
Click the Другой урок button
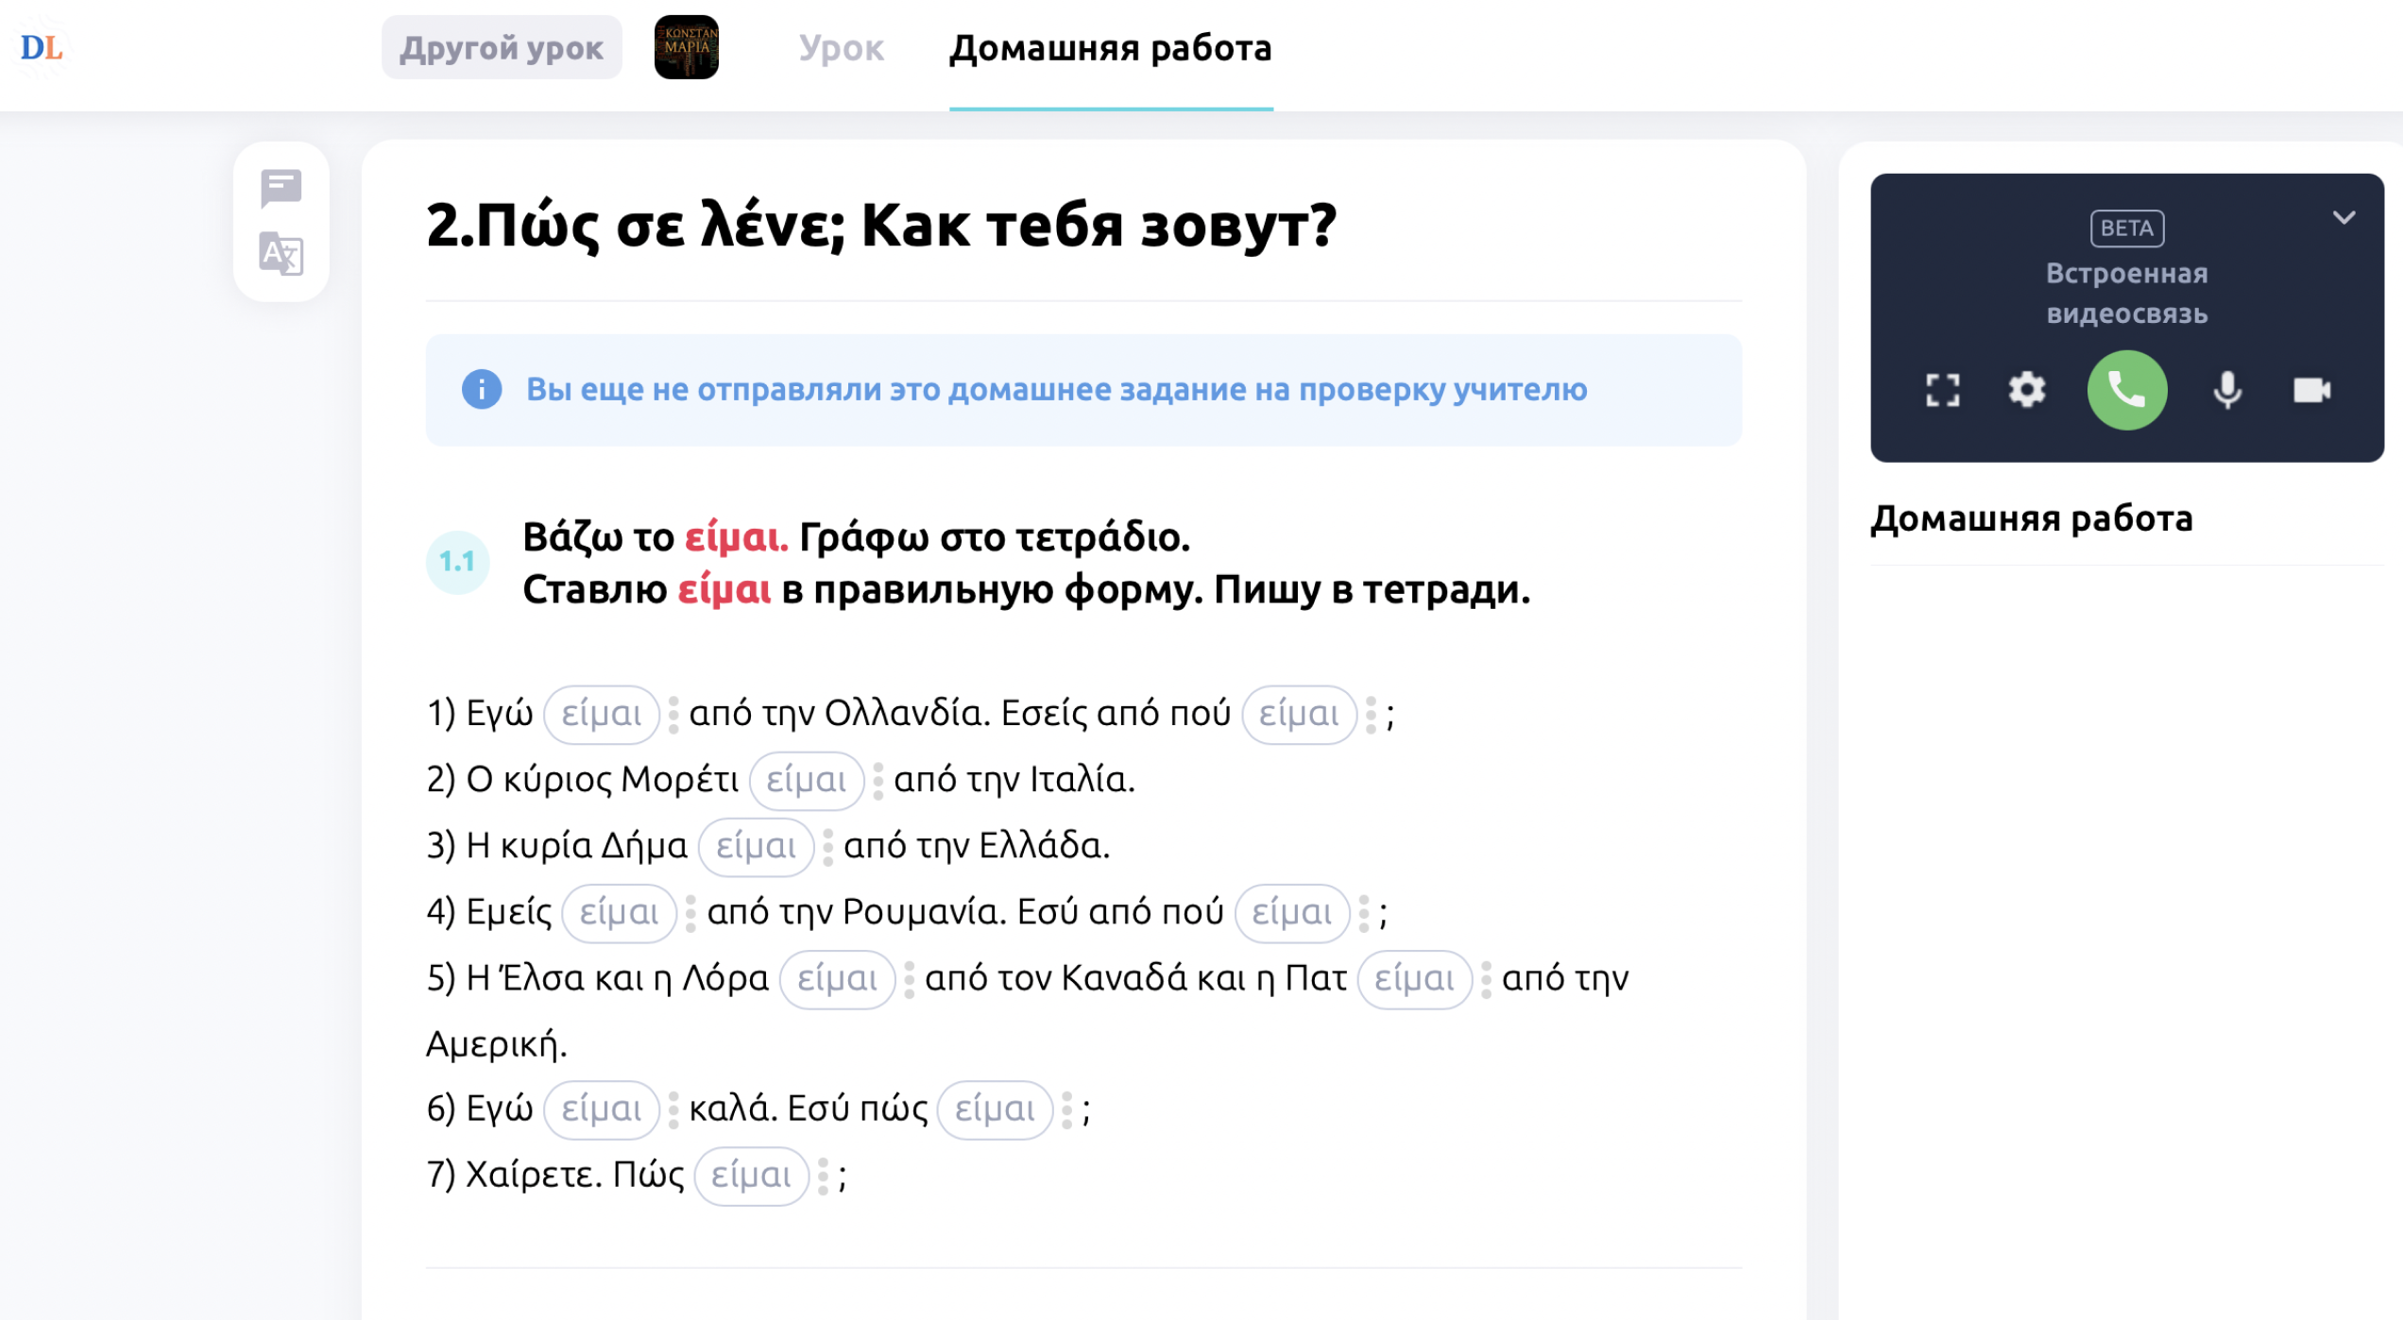coord(501,47)
